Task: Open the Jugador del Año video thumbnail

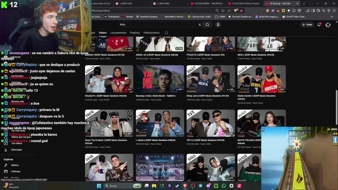Action: [160, 168]
